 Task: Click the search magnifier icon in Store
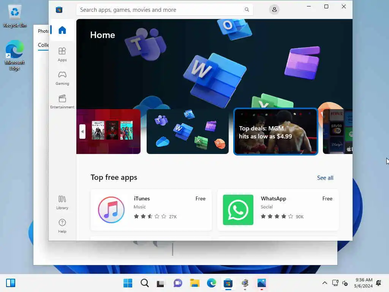pyautogui.click(x=247, y=10)
